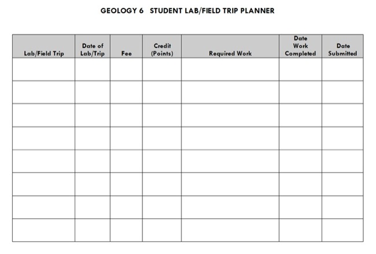Click first empty Date Work Completed cell
The width and height of the screenshot is (376, 254).
click(300, 69)
